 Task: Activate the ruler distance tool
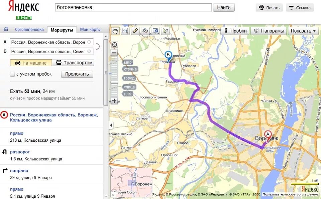(135, 31)
